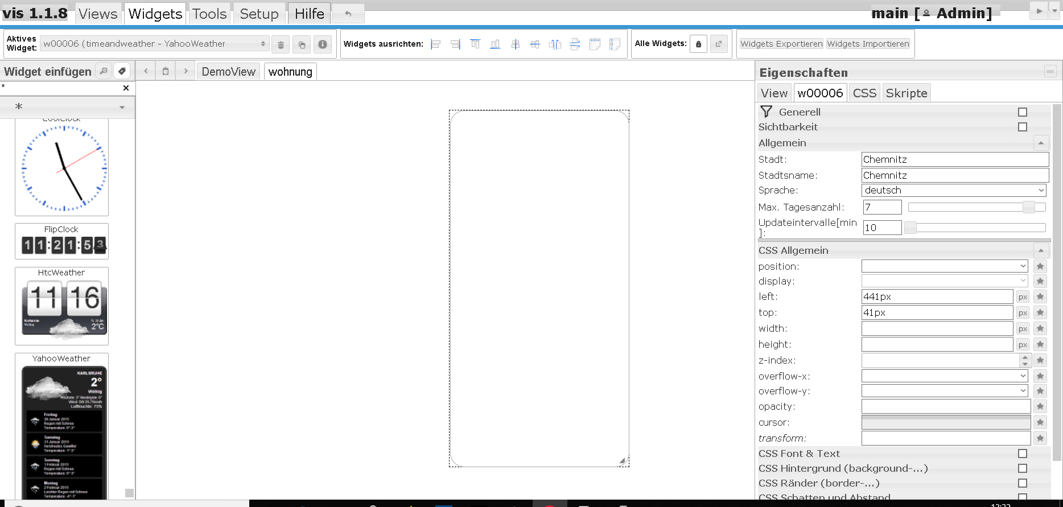The height and width of the screenshot is (507, 1063).
Task: Switch to the DemoView tab
Action: (x=228, y=72)
